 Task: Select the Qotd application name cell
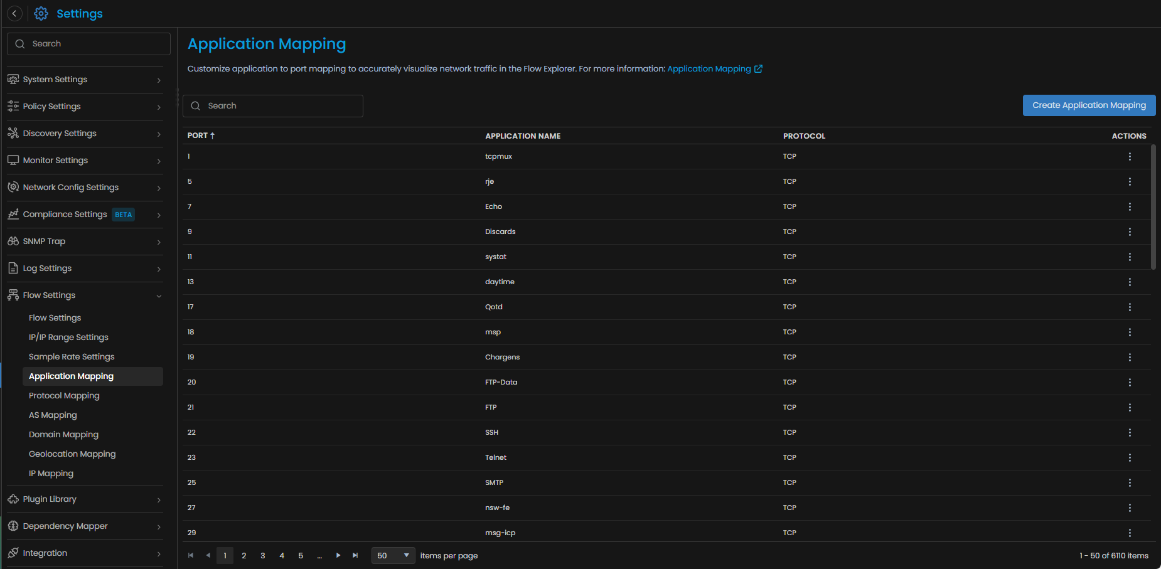[494, 307]
